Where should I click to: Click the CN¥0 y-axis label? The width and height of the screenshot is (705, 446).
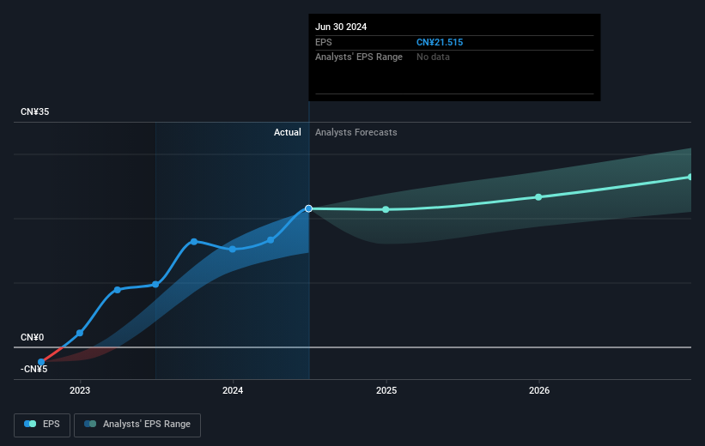point(32,337)
